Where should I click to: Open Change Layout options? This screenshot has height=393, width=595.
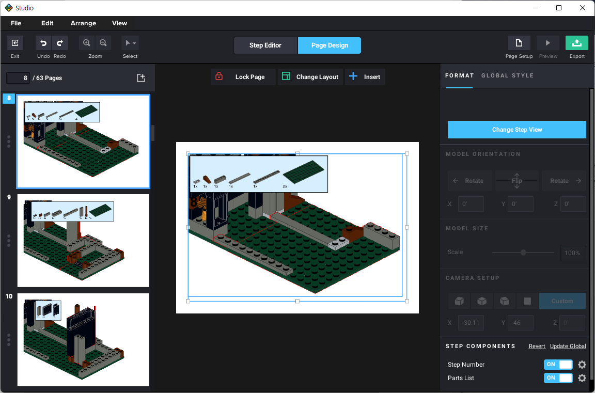[x=310, y=76]
